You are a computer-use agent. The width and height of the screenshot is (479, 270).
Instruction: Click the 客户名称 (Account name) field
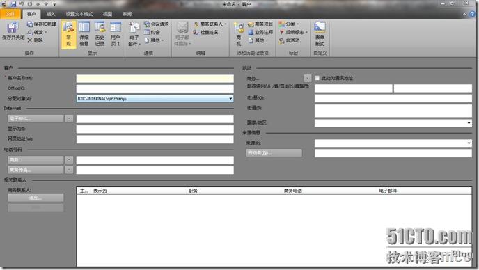[155, 79]
